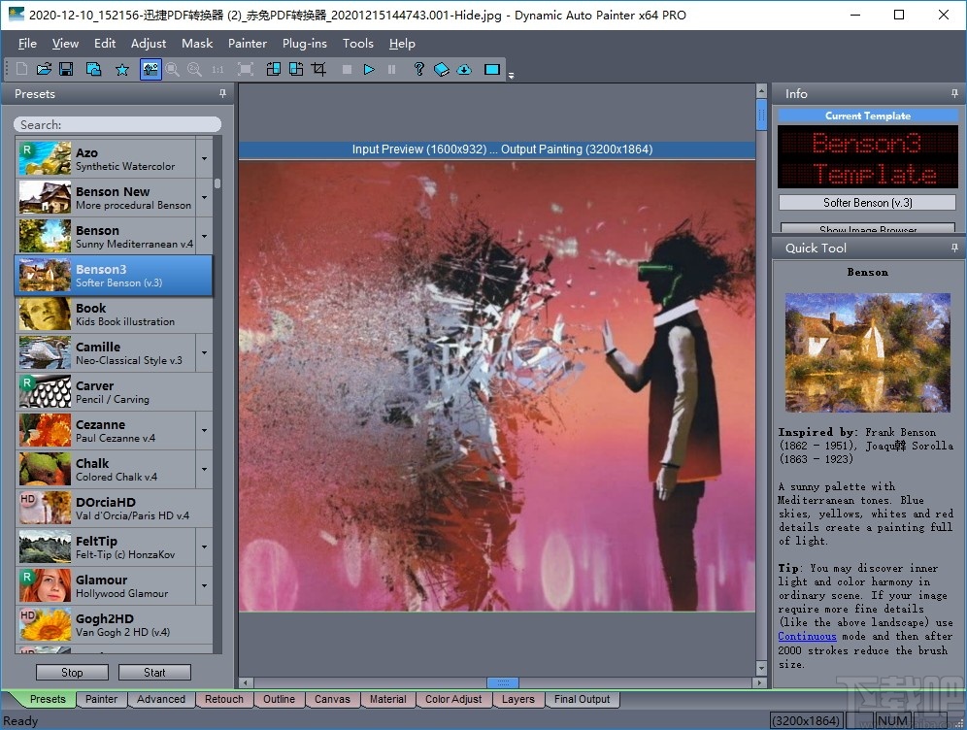Open a file using the Open toolbar icon
Viewport: 967px width, 730px height.
click(x=45, y=69)
